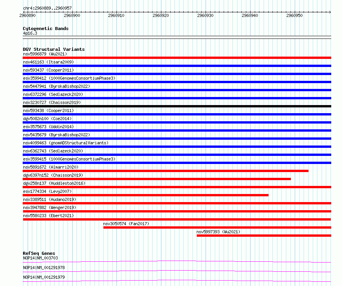Click the 2960890 ruler position label
This screenshot has height=286, width=342.
tap(27, 15)
